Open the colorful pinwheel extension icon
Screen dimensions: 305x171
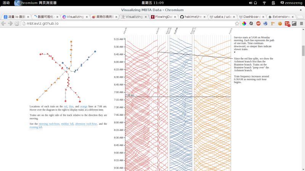[244, 24]
